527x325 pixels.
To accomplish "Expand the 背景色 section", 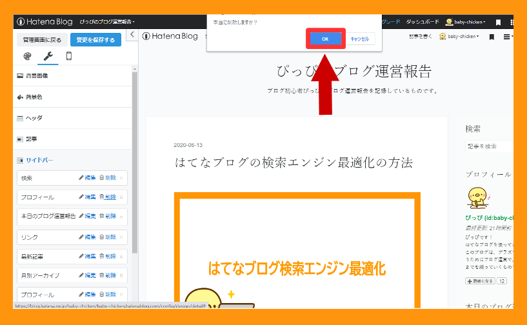I will (72, 97).
